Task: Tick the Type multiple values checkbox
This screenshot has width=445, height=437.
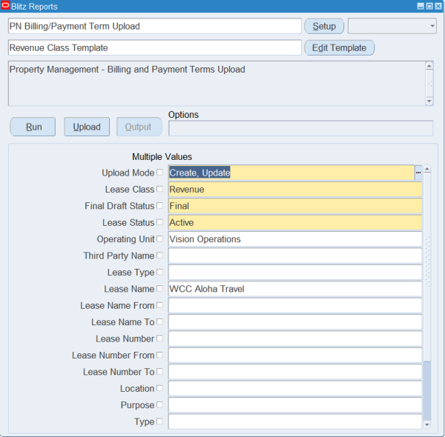Action: point(159,421)
